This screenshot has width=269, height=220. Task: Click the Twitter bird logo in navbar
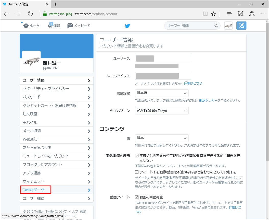click(127, 26)
